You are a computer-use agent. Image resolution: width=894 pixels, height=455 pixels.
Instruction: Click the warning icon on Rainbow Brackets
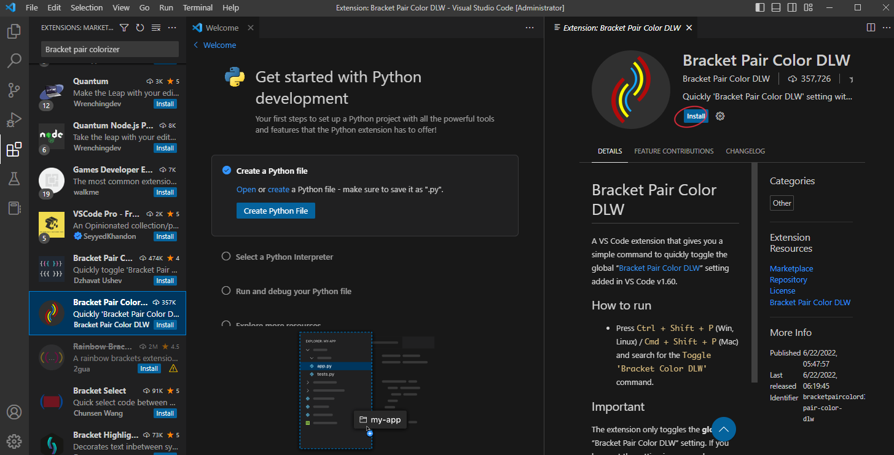point(173,368)
